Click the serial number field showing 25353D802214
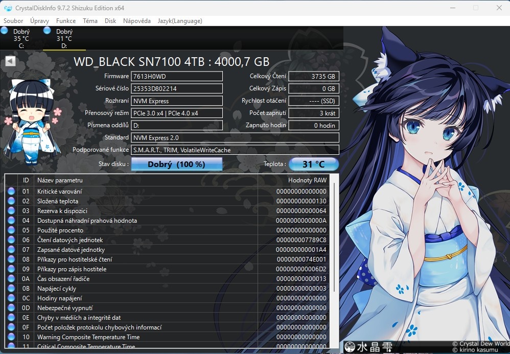 point(177,88)
